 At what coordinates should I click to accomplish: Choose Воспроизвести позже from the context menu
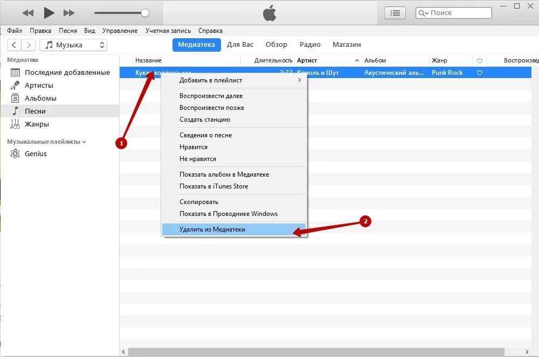(234, 108)
